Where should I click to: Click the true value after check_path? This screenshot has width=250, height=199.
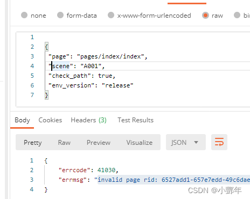click(x=105, y=76)
